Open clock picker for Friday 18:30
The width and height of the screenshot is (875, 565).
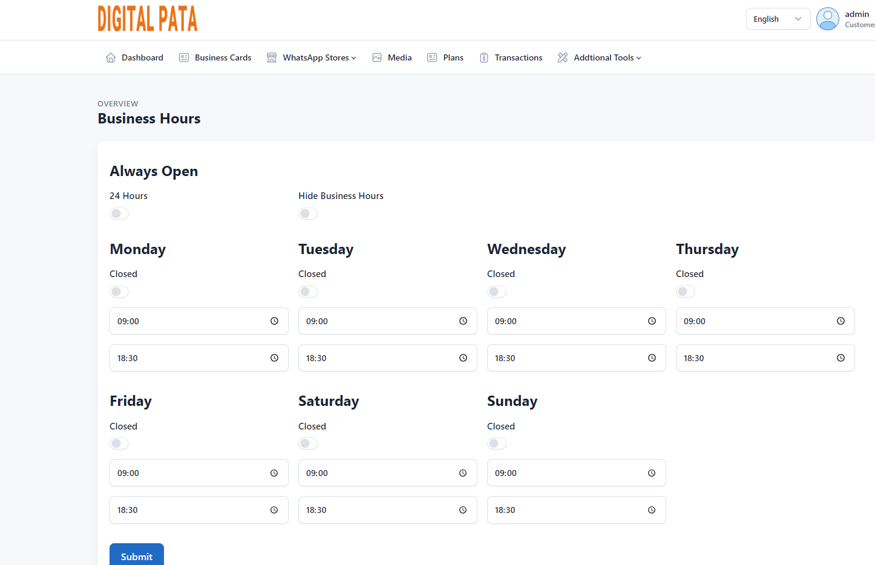[x=274, y=510]
